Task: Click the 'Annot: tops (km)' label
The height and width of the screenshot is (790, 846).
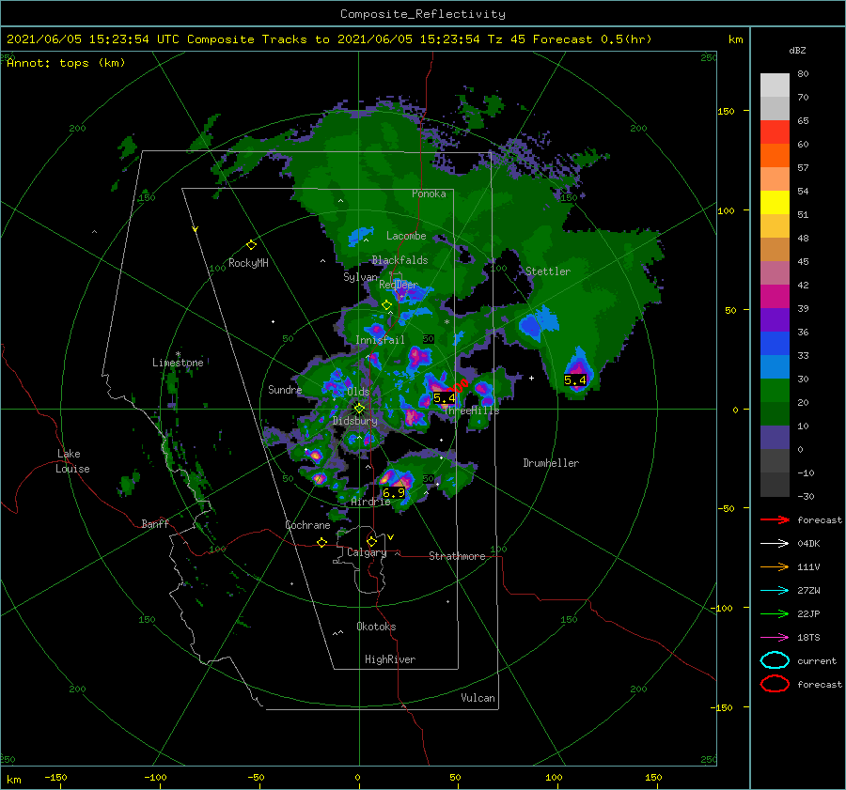Action: [66, 63]
